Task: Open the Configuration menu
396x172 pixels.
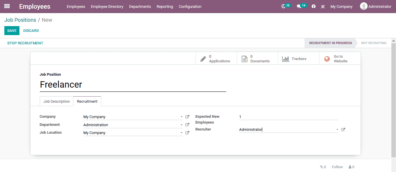Action: (190, 6)
